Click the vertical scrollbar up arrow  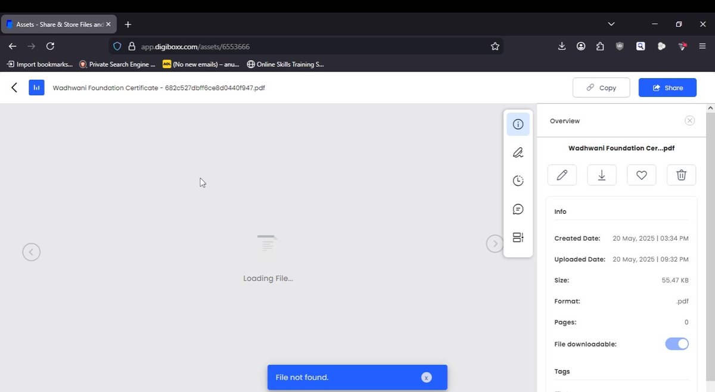710,108
